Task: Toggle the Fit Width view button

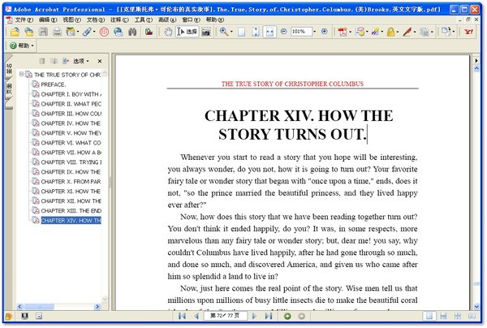Action: (269, 32)
